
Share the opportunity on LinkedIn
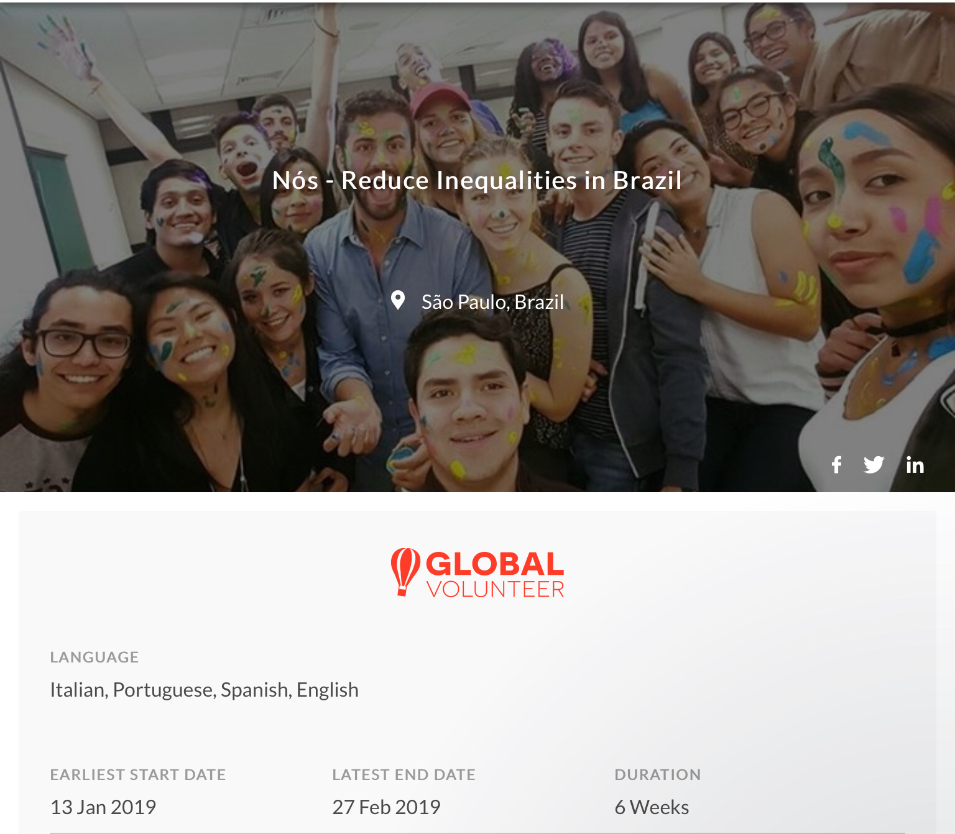(915, 465)
